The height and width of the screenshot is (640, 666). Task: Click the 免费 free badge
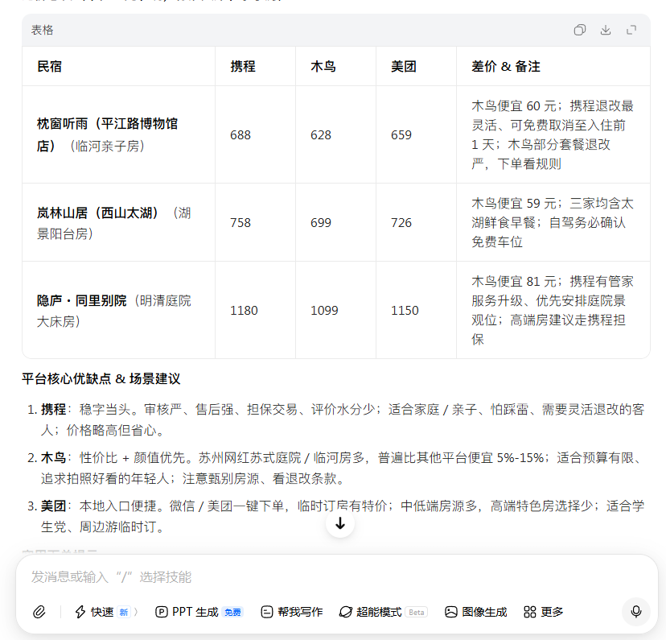click(x=232, y=612)
